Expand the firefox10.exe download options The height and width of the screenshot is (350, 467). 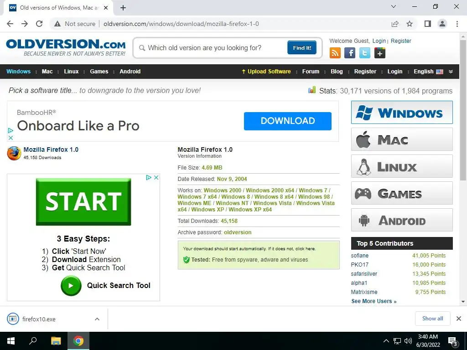pos(97,319)
